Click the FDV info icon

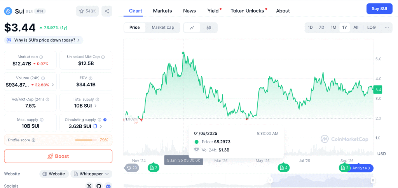click(90, 78)
